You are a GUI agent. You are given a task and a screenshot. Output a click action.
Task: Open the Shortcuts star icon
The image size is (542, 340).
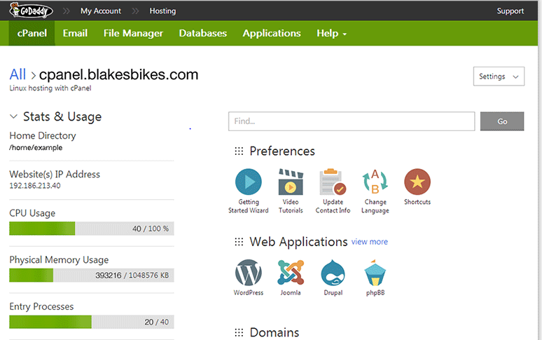tap(417, 182)
